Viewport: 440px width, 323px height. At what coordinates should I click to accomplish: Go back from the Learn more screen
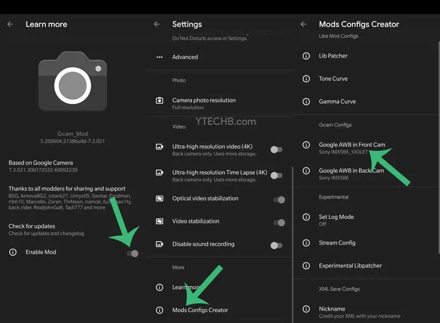click(x=10, y=24)
